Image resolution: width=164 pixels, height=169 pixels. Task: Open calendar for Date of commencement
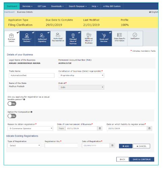click(100, 128)
